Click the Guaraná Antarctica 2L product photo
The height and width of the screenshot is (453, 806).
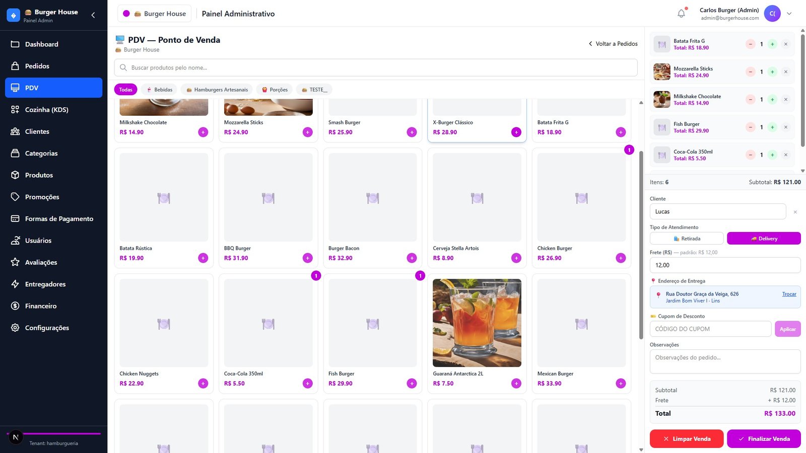(x=477, y=323)
